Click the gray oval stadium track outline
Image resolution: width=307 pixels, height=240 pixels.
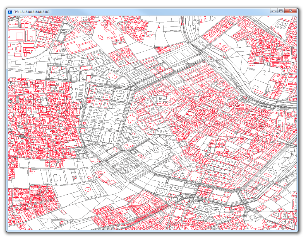tap(61, 37)
